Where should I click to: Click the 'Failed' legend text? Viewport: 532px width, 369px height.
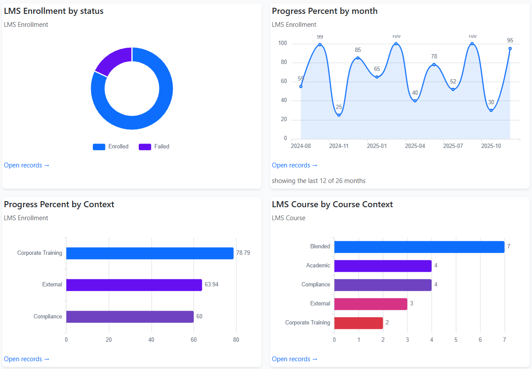pos(162,147)
